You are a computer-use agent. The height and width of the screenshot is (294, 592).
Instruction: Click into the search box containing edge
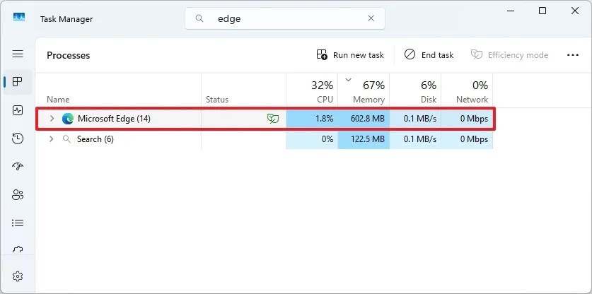[x=285, y=18]
